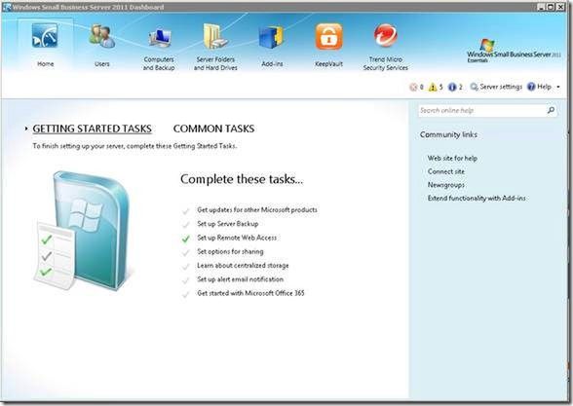The image size is (573, 406).
Task: Maximize the Dashboard window
Action: coord(552,7)
